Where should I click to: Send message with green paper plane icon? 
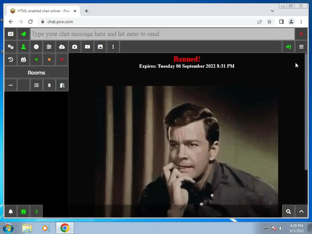pyautogui.click(x=23, y=34)
